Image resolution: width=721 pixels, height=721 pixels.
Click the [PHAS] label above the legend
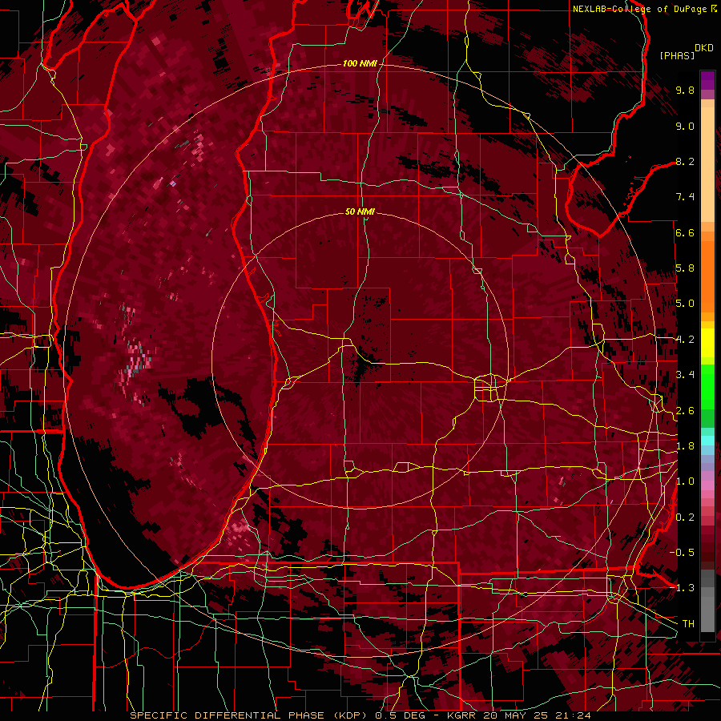[x=677, y=55]
